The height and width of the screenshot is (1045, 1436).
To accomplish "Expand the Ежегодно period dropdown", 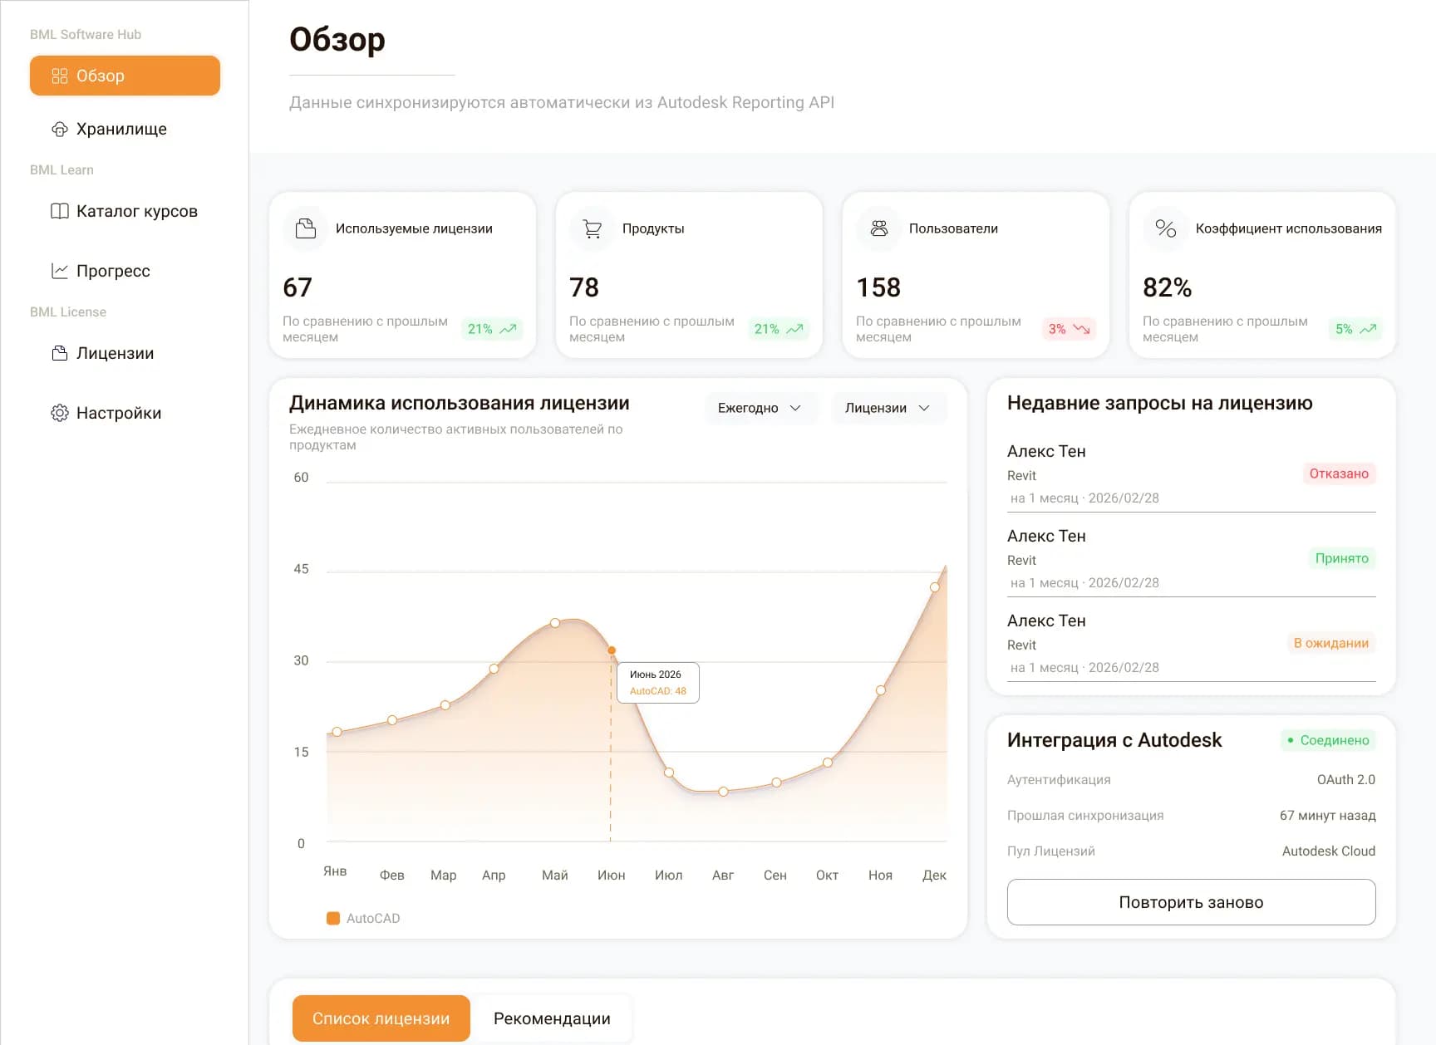I will tap(760, 408).
